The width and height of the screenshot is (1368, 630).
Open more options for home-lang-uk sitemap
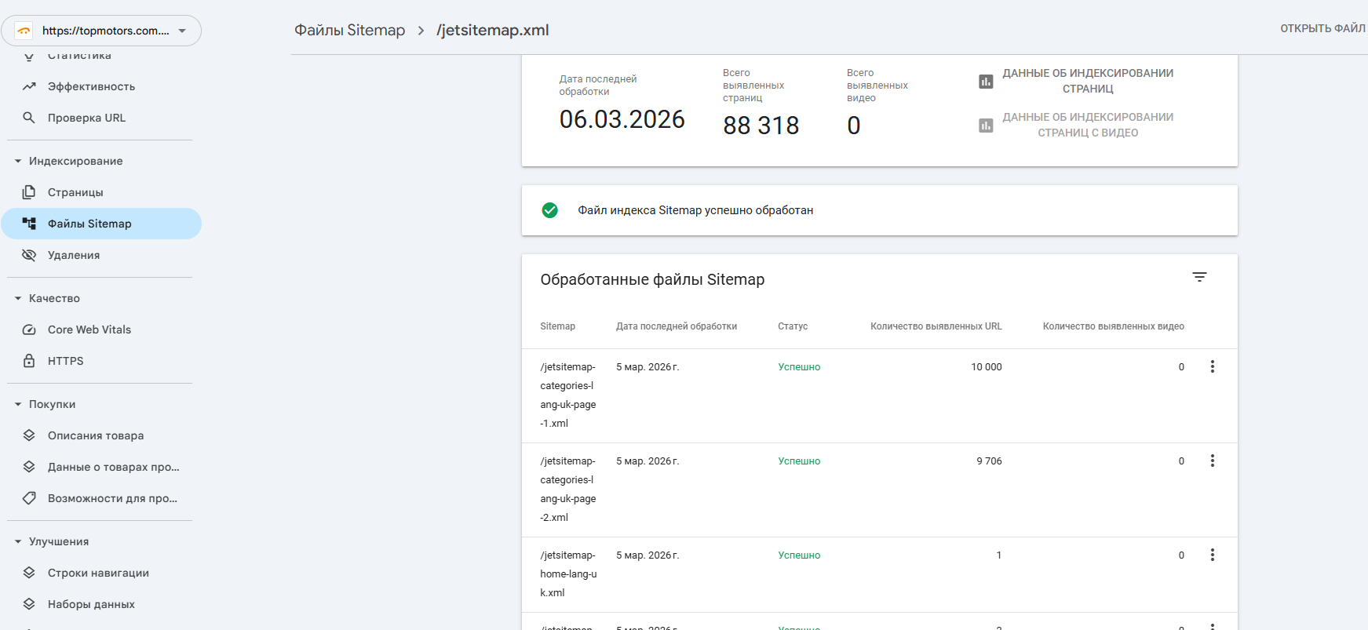[x=1212, y=555]
